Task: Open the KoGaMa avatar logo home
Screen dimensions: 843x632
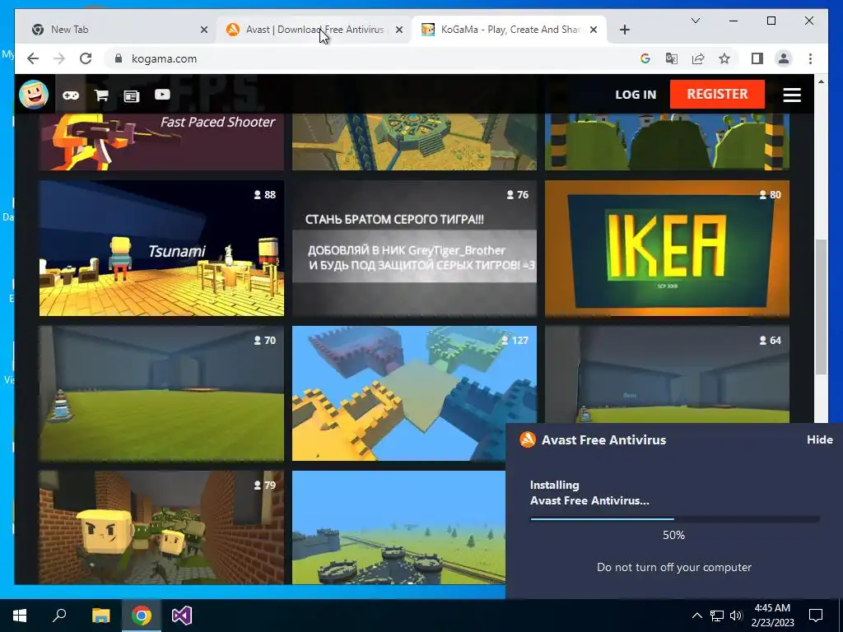Action: [x=34, y=94]
